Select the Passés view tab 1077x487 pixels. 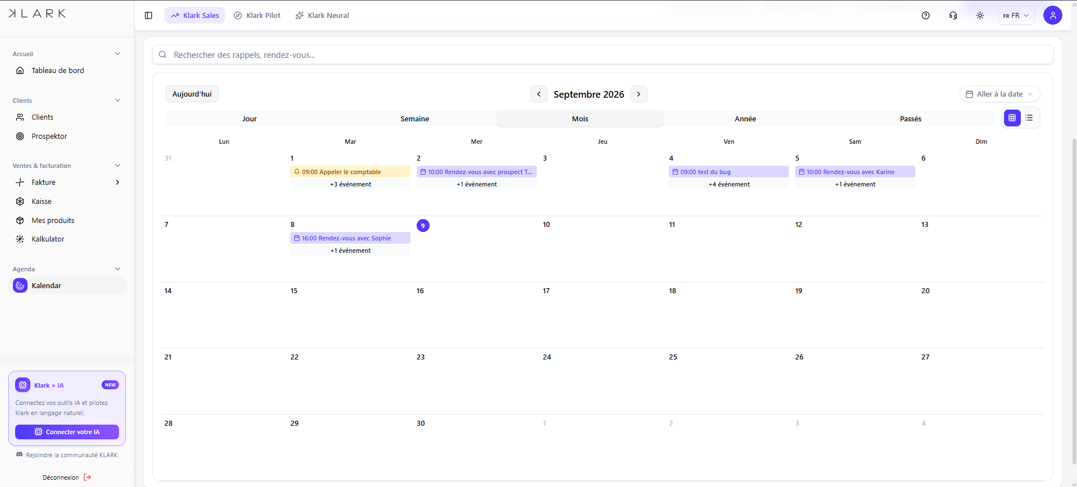(910, 119)
